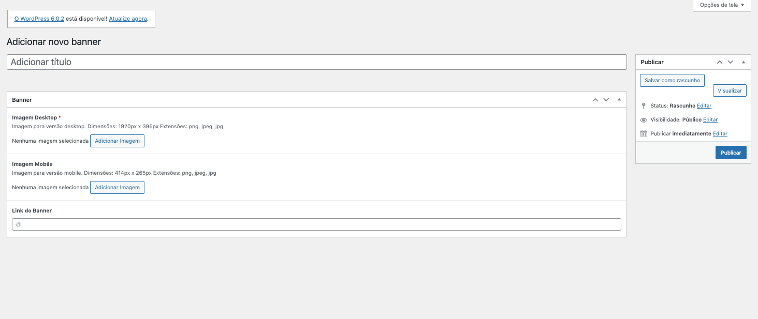Viewport: 758px width, 319px height.
Task: Click the status pin icon
Action: pyautogui.click(x=644, y=106)
